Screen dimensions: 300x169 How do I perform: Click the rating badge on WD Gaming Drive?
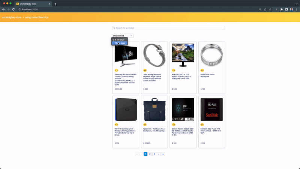(x=116, y=125)
